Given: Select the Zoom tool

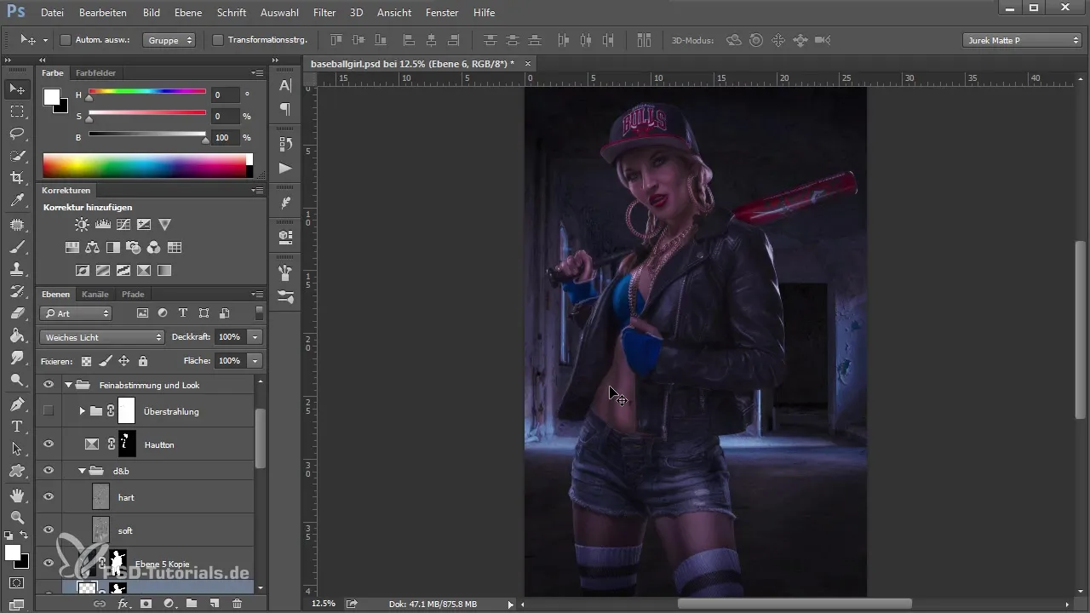Looking at the screenshot, I should pyautogui.click(x=17, y=517).
